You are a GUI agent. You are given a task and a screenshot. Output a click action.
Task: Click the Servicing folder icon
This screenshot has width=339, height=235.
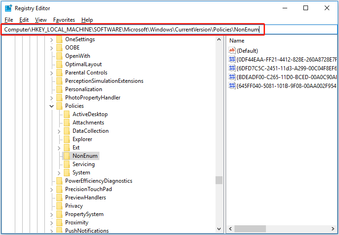[67, 164]
